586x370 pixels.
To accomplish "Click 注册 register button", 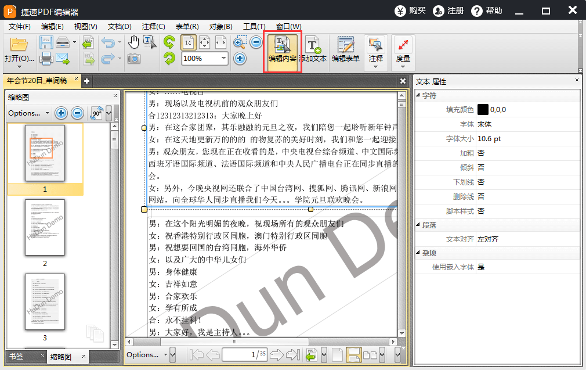I will [448, 11].
